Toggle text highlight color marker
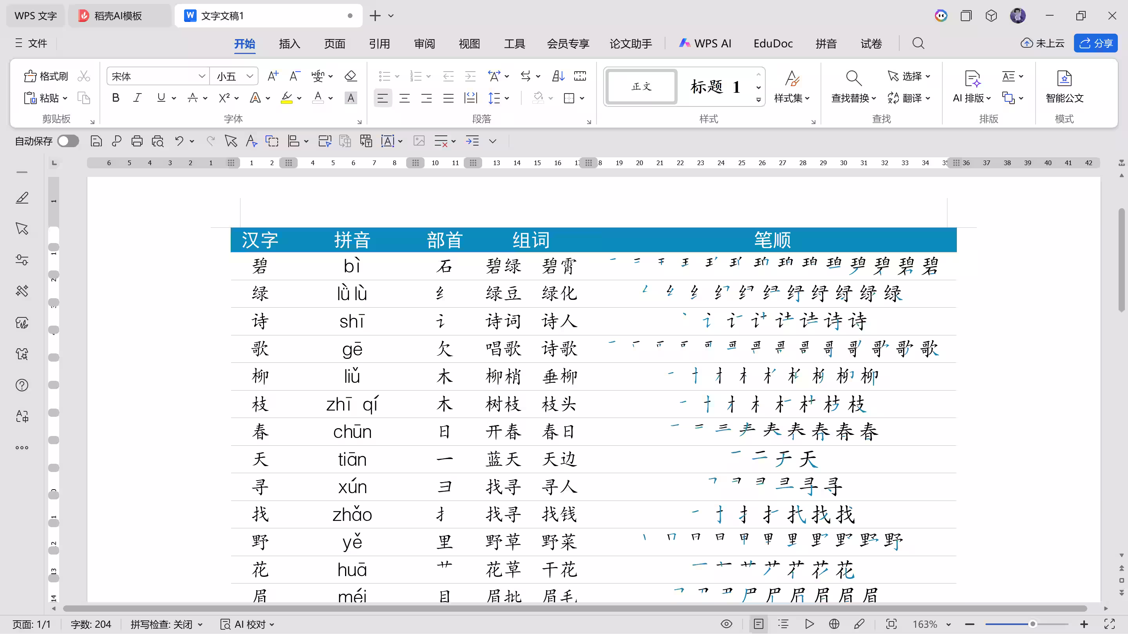This screenshot has width=1128, height=634. click(286, 98)
